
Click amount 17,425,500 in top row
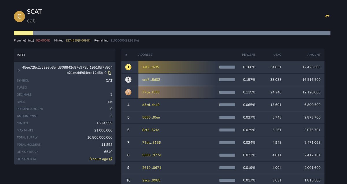coord(311,67)
